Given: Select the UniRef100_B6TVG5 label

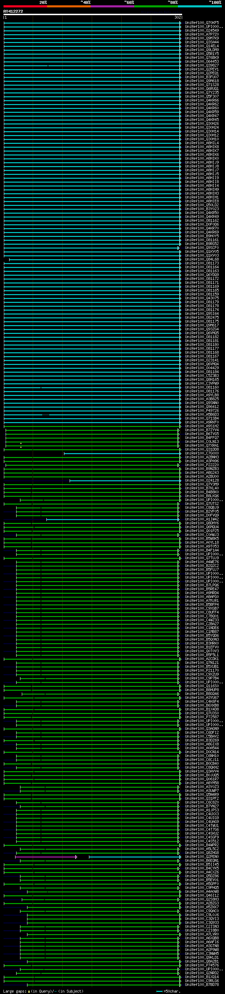Looking at the screenshot, I should (x=202, y=434).
